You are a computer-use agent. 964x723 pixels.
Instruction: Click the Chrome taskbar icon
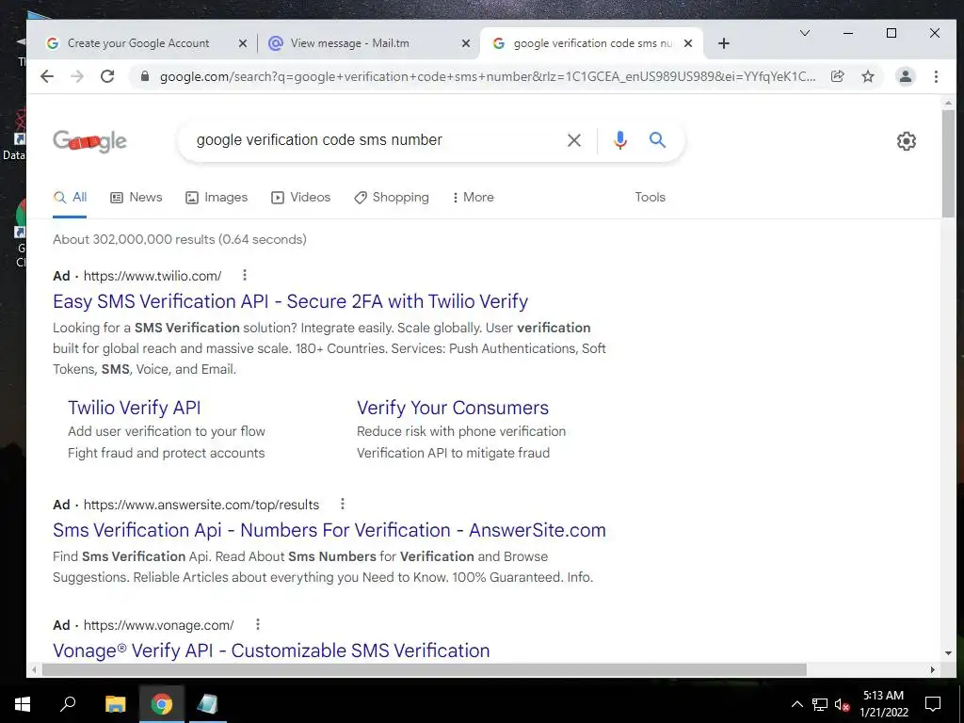(162, 704)
